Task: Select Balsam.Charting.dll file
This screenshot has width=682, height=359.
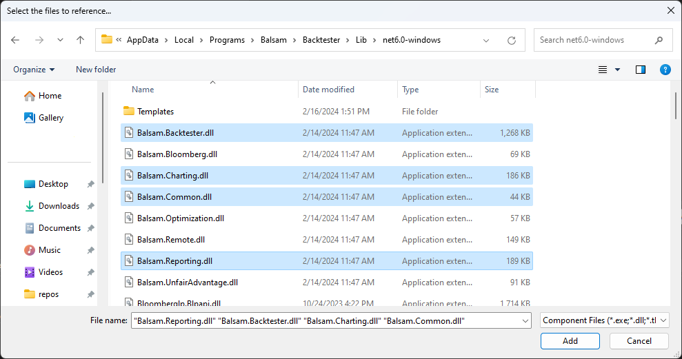Action: pos(327,176)
